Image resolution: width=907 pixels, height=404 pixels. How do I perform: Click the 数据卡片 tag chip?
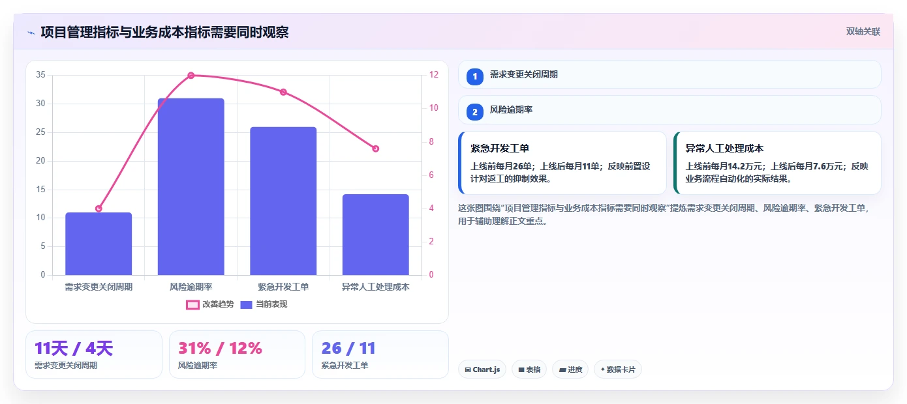point(618,369)
